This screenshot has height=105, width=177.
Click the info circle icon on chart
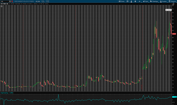click(x=2, y=6)
